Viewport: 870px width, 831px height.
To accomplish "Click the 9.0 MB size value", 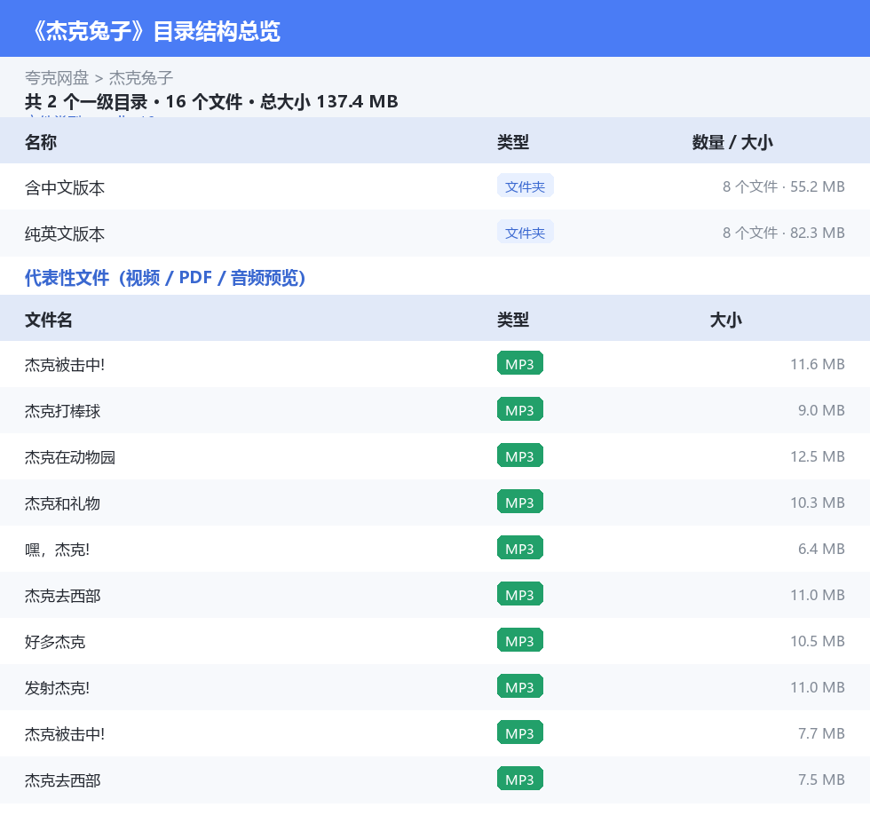I will [x=821, y=410].
